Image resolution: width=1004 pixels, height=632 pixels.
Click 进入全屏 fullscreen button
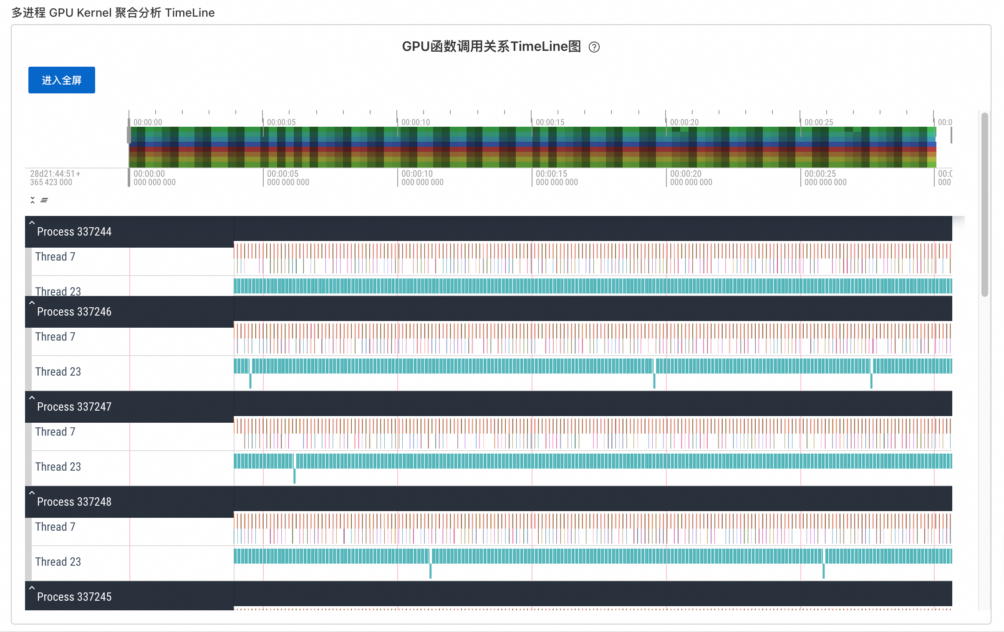[61, 80]
